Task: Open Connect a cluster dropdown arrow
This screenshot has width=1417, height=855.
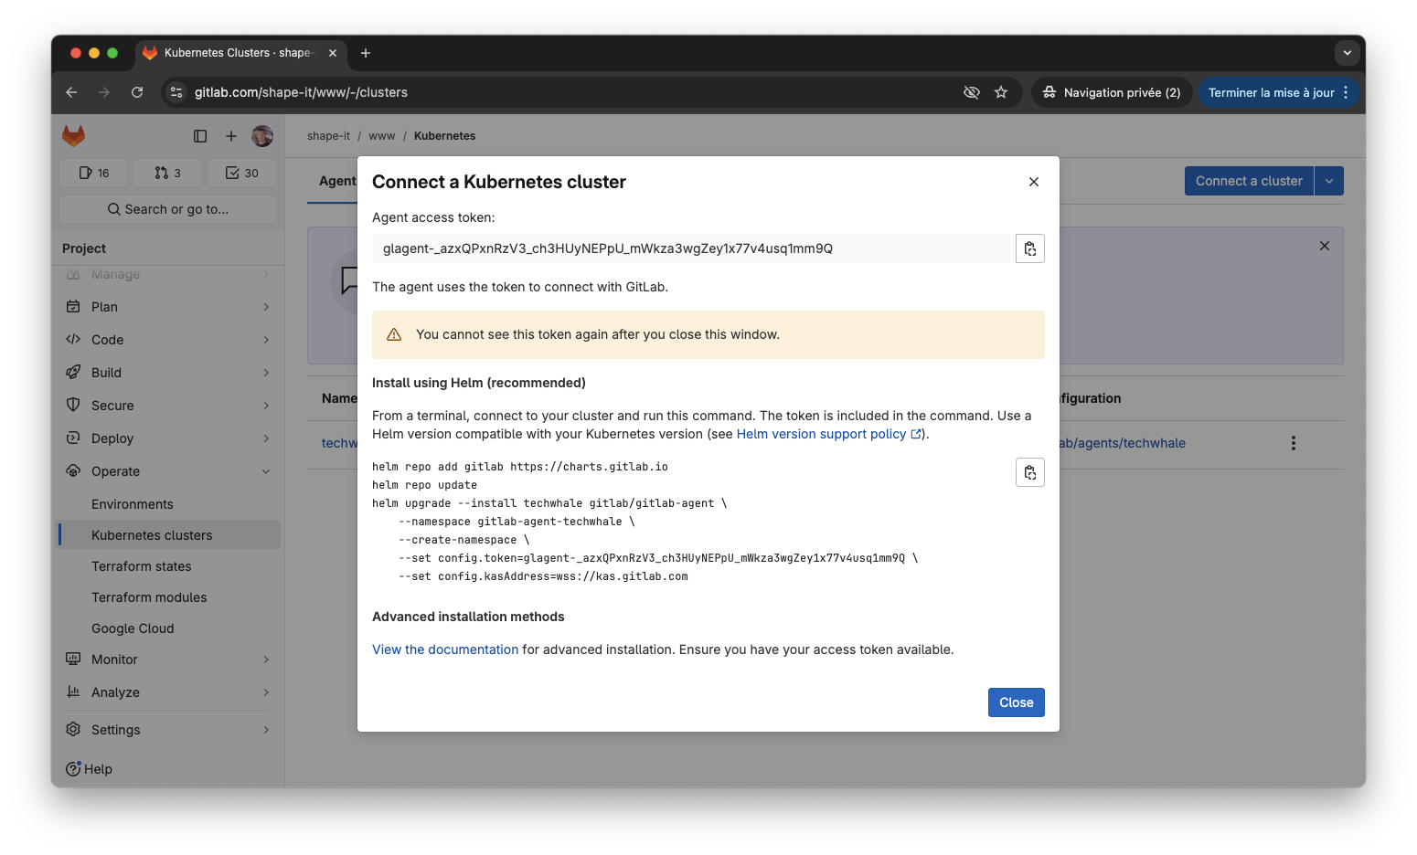Action: pos(1329,181)
